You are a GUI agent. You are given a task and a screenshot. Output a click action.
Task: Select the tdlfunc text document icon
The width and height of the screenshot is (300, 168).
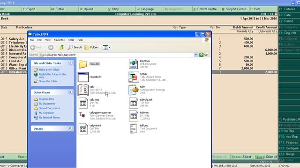tap(133, 129)
